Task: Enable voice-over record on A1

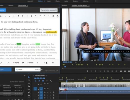Action: click(54, 92)
